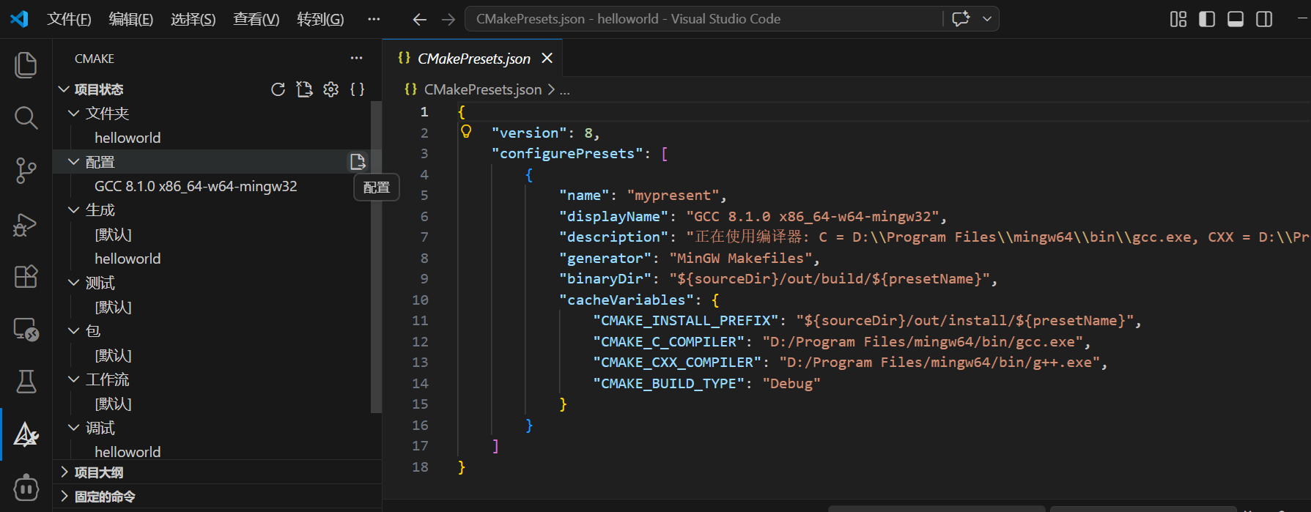Expand the 项目大纲 section
This screenshot has height=512, width=1311.
coord(64,472)
